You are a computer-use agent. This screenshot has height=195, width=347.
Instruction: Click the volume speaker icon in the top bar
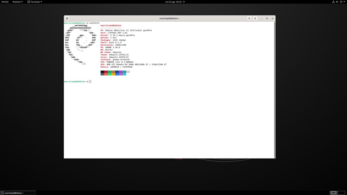point(337,2)
